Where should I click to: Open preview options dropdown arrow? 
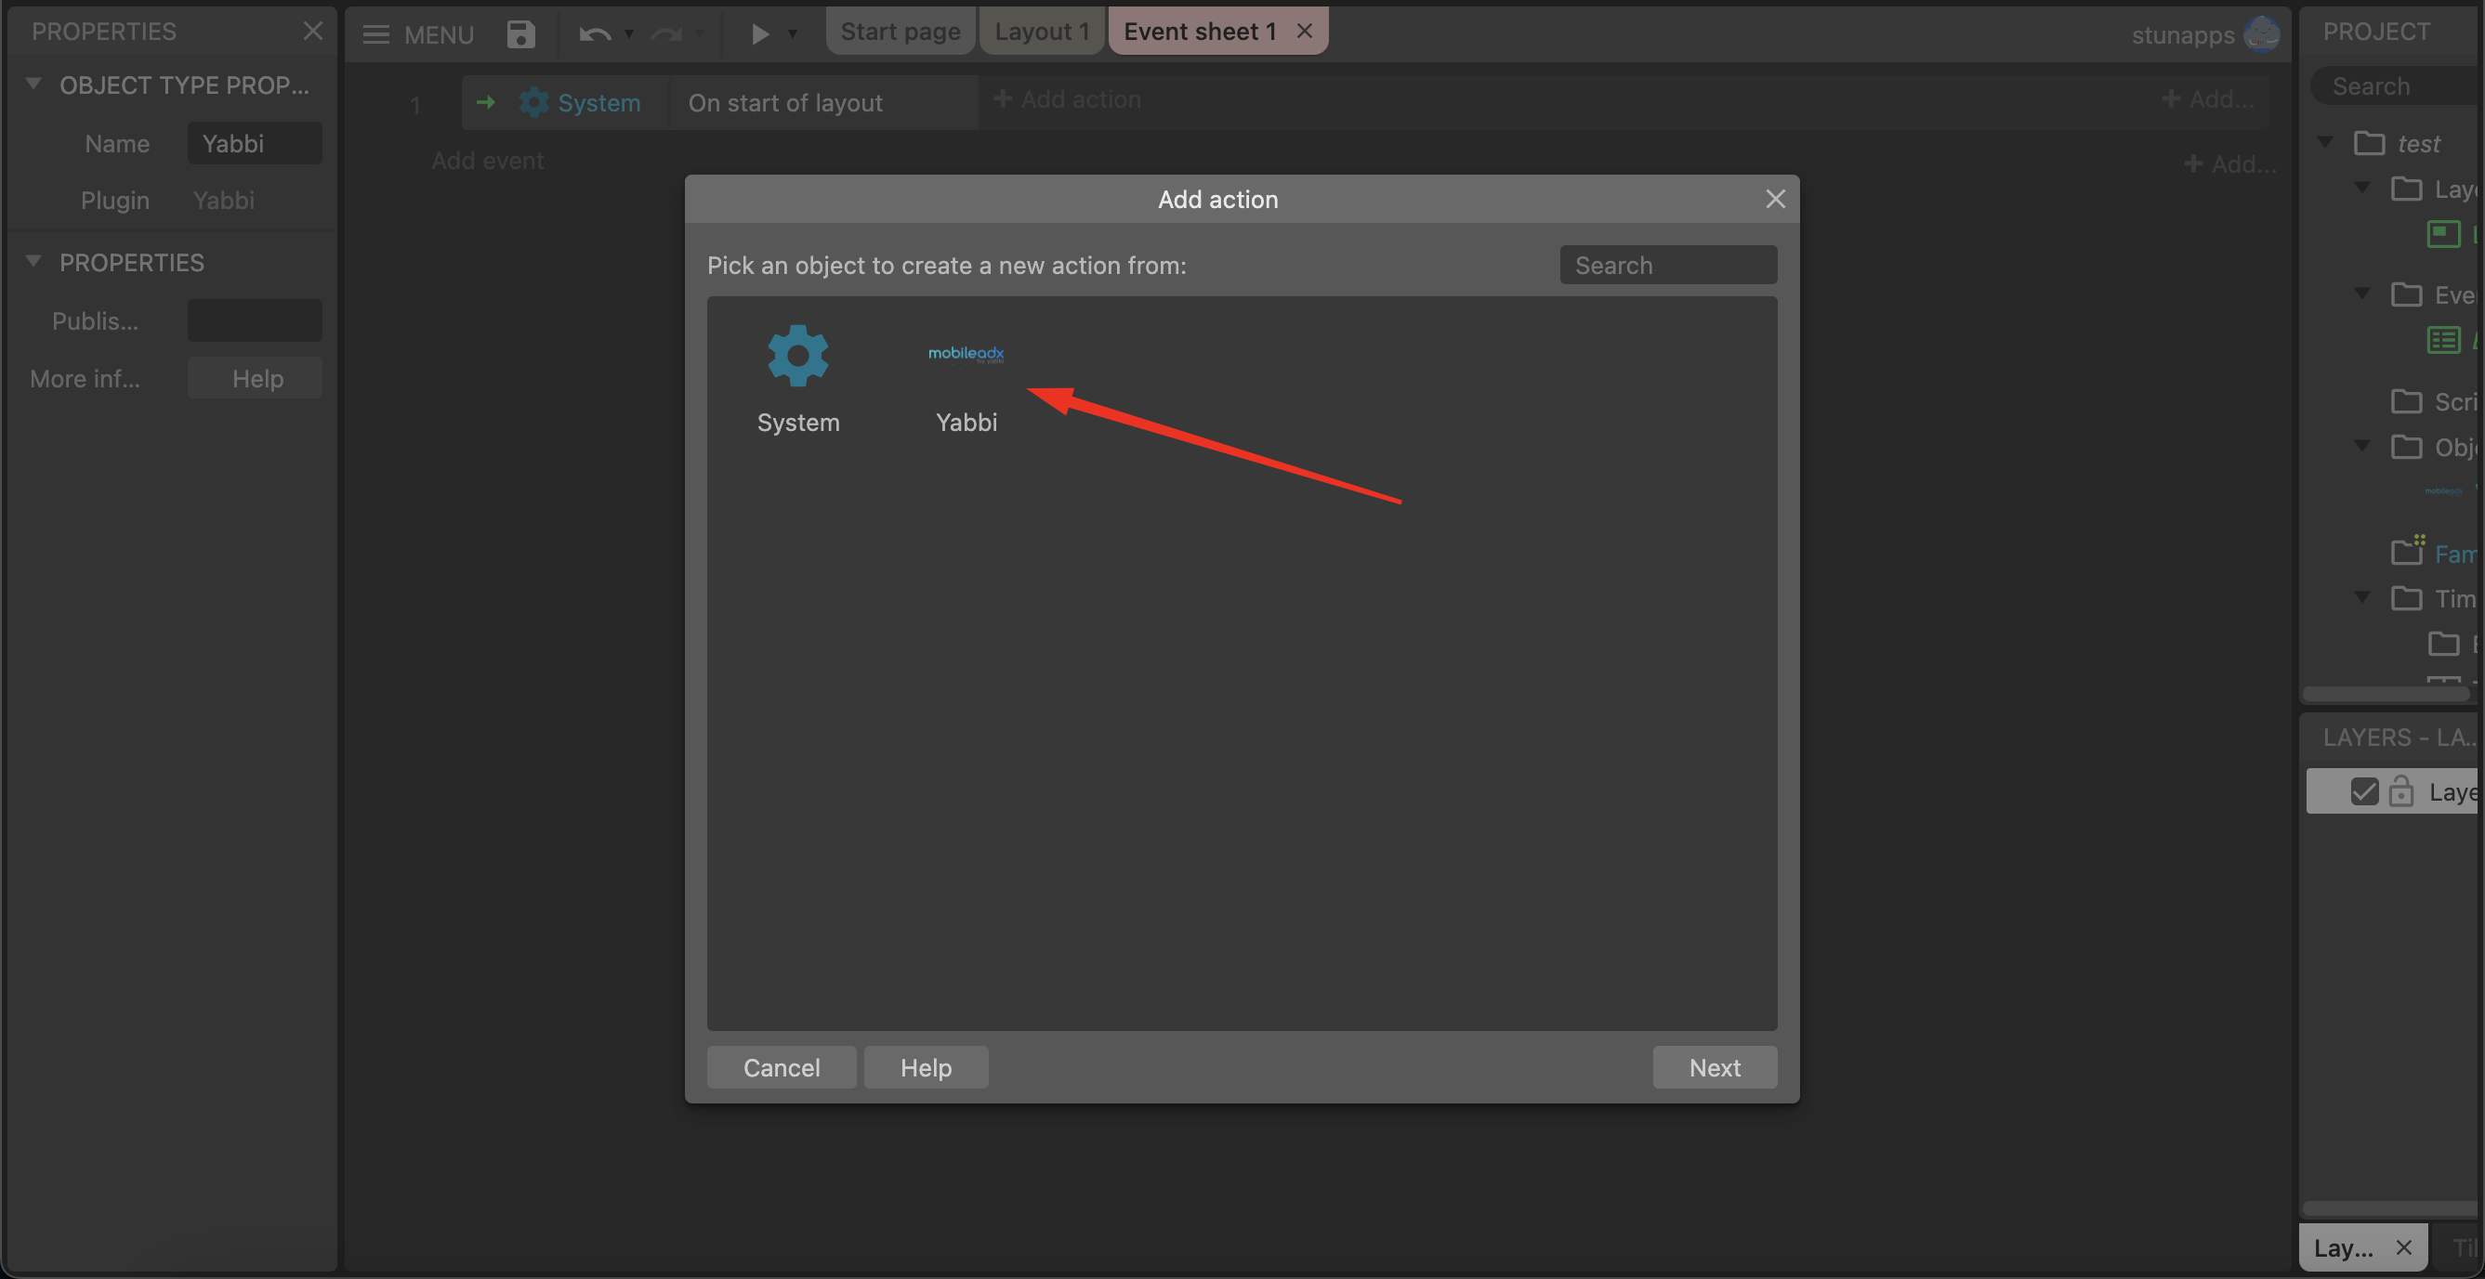[x=793, y=33]
